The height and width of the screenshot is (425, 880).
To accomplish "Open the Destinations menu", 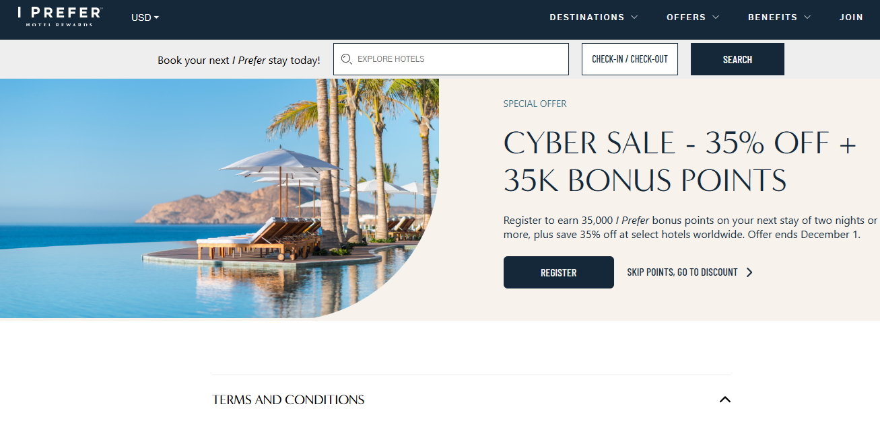I will pyautogui.click(x=594, y=17).
